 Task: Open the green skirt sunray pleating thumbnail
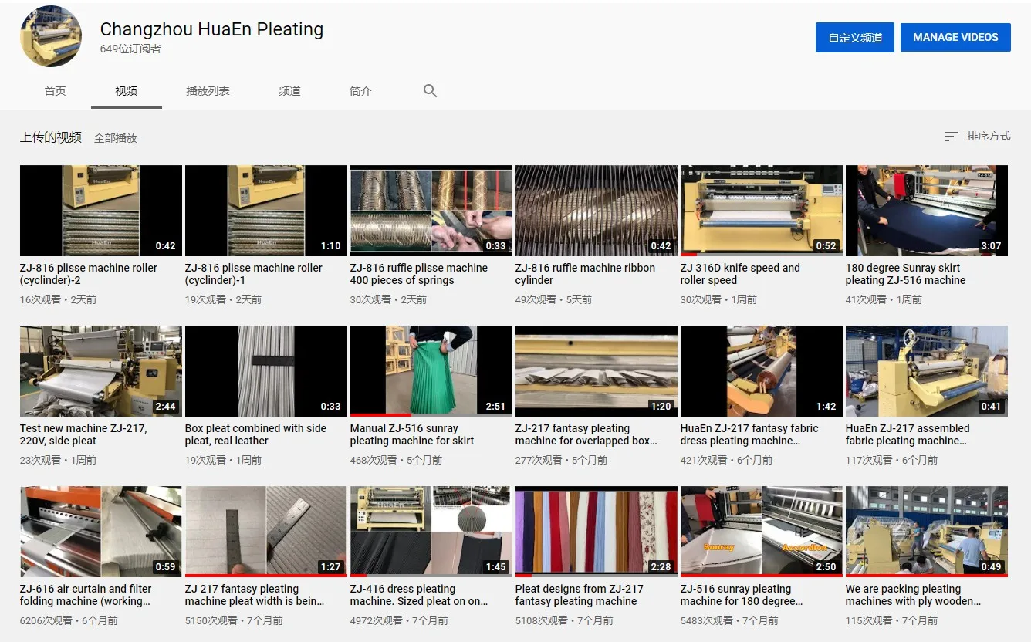pos(431,370)
